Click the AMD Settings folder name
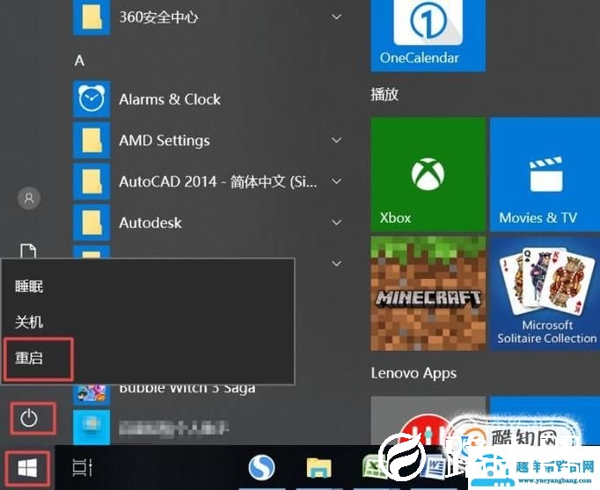 [165, 141]
